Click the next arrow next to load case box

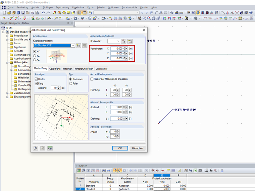click(147, 13)
